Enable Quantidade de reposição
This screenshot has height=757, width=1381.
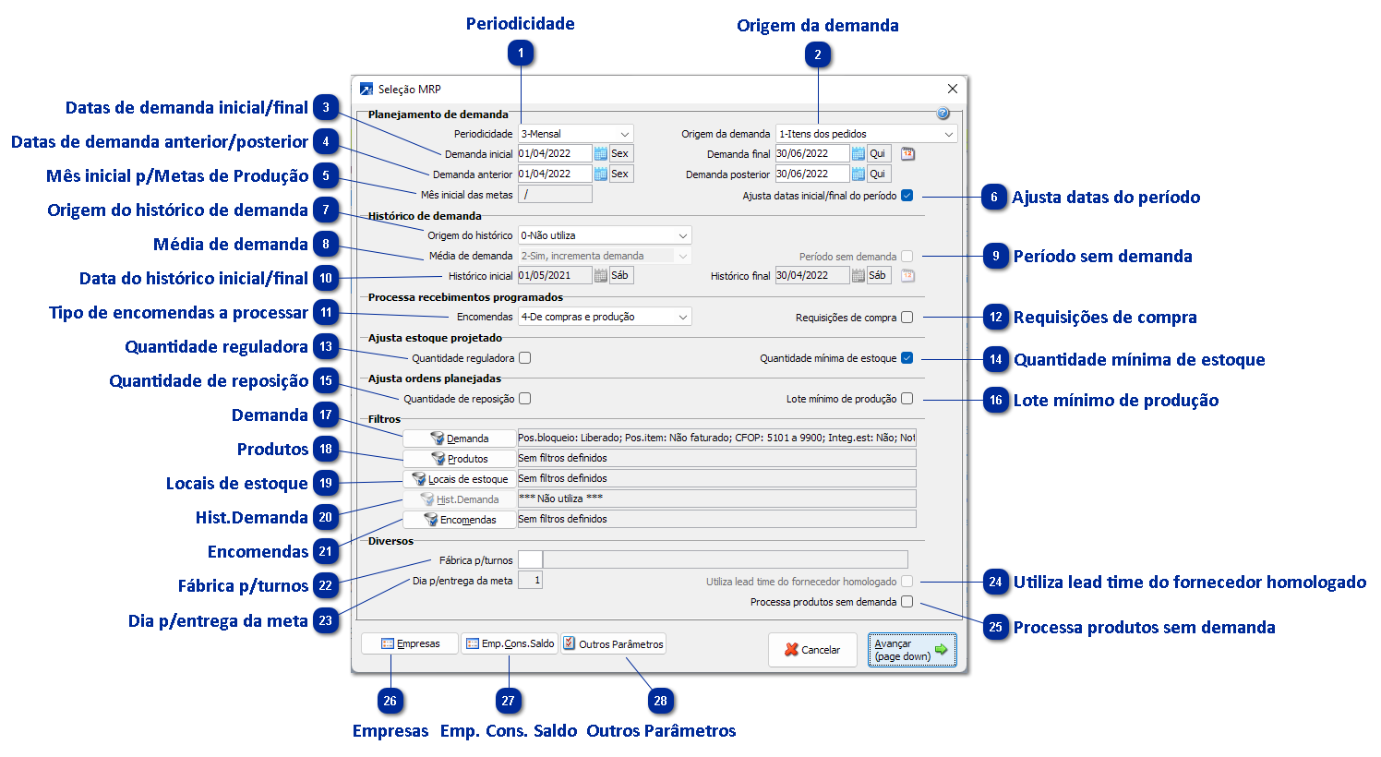point(524,399)
